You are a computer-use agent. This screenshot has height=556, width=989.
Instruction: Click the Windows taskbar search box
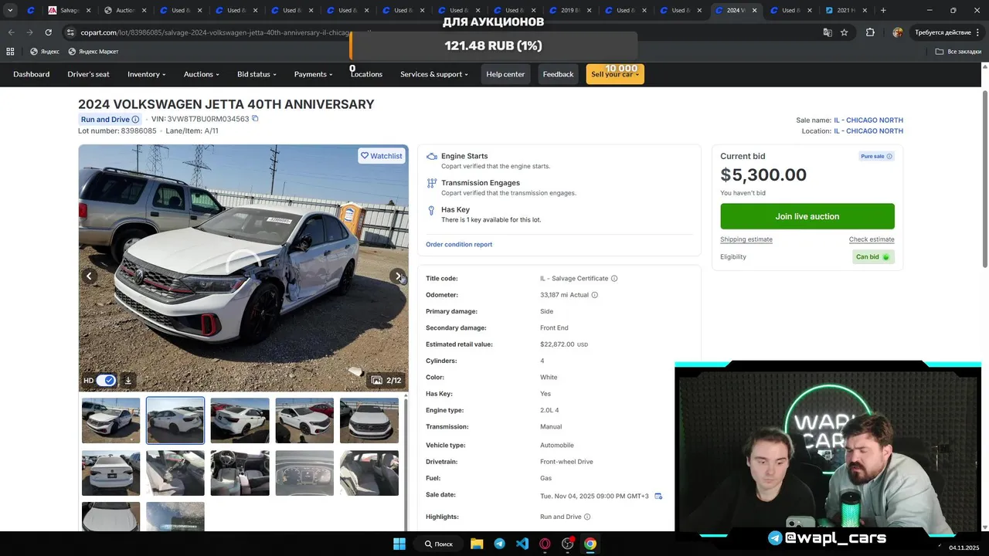coord(438,544)
